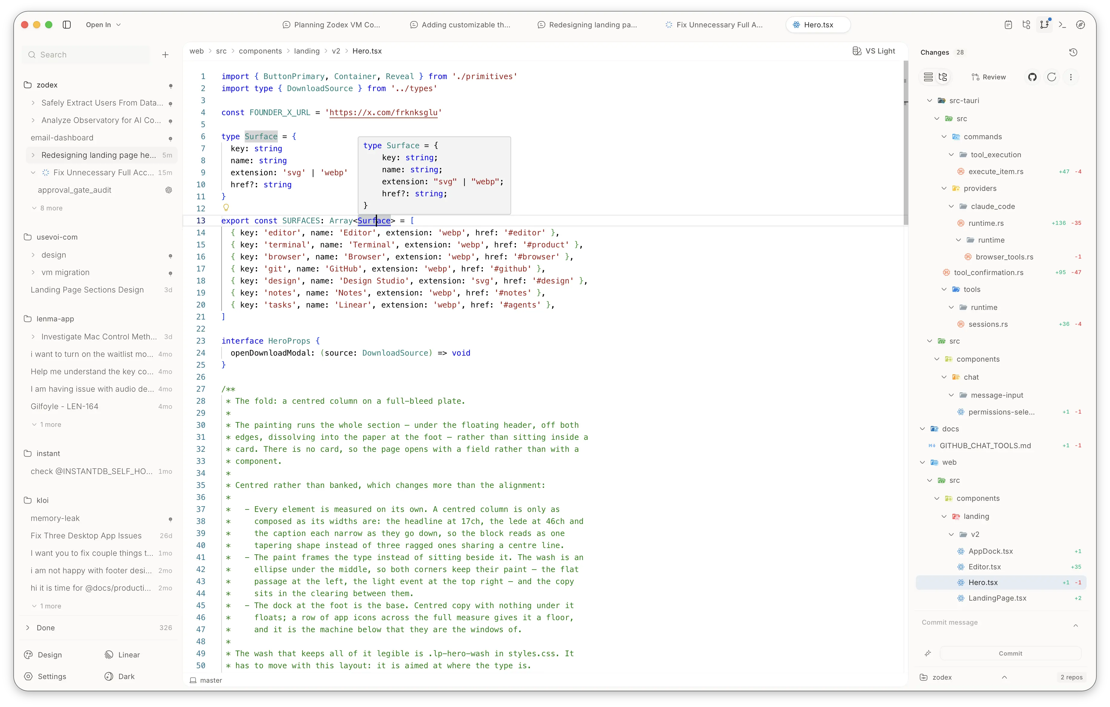This screenshot has height=707, width=1110.
Task: Open the file tree panel icon
Action: tap(1026, 25)
